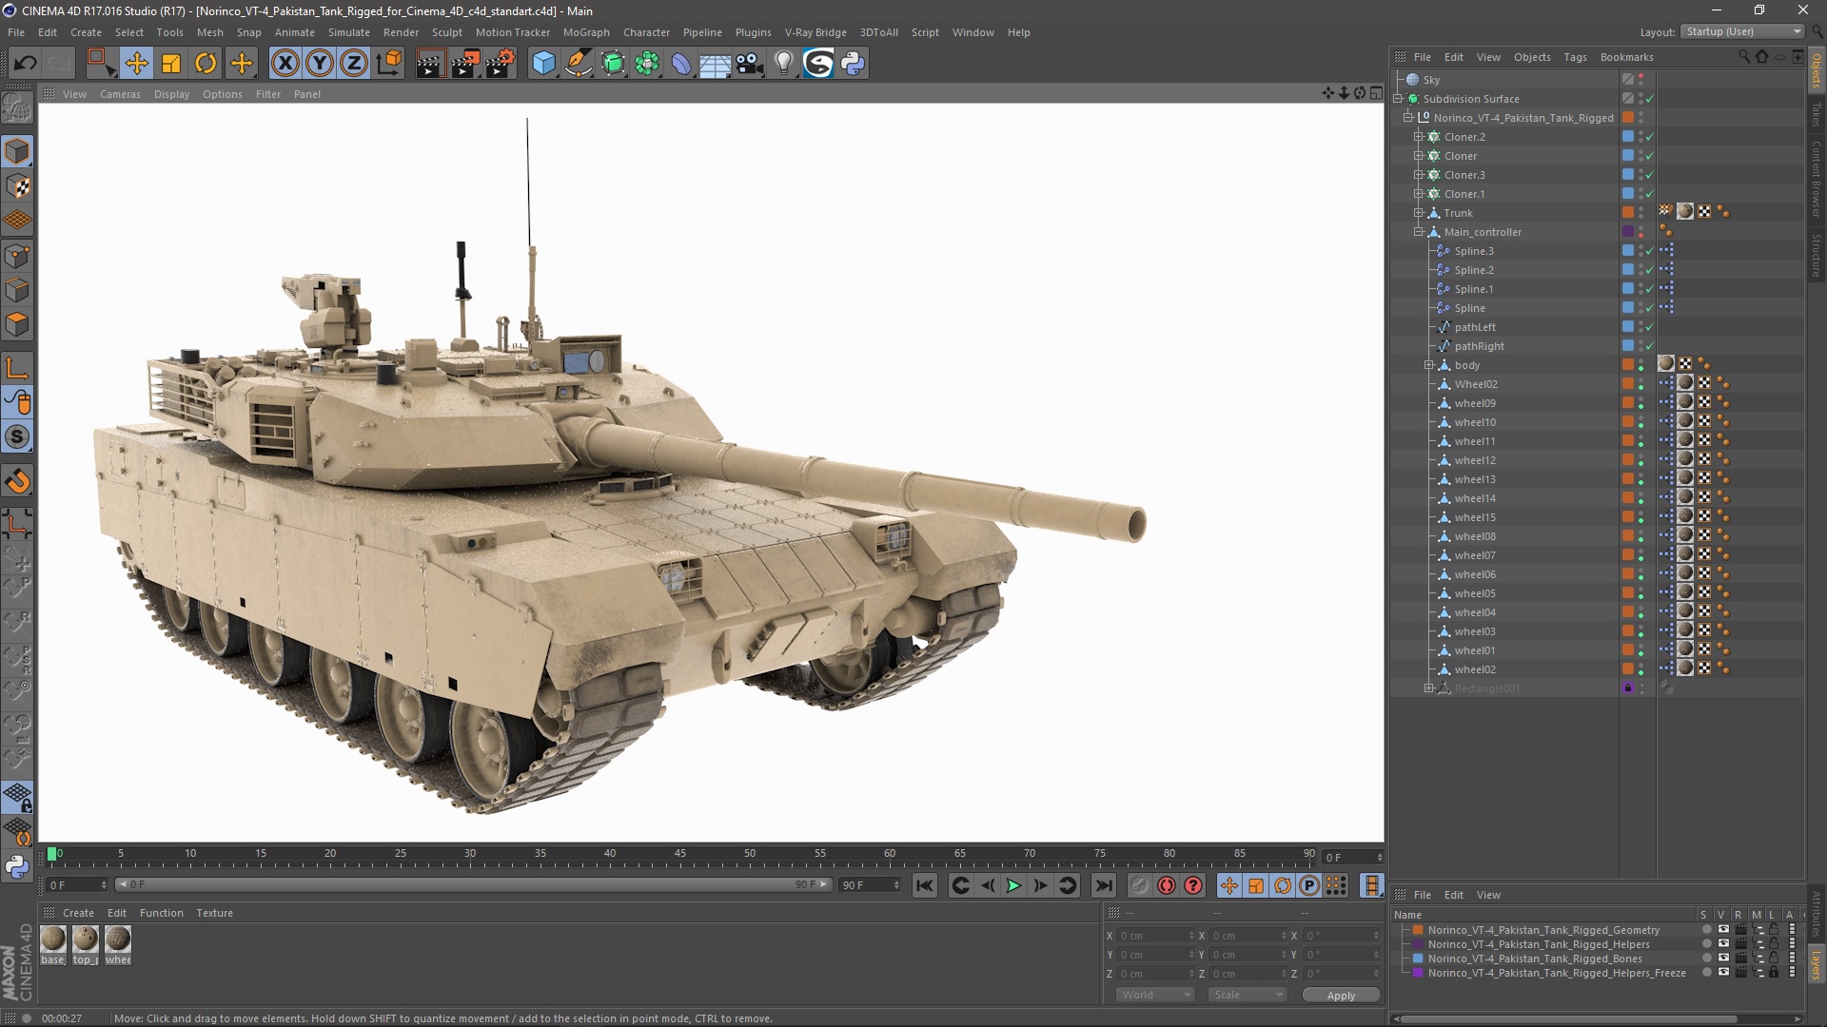Toggle the pathLeft enable checkmark

pyautogui.click(x=1650, y=327)
